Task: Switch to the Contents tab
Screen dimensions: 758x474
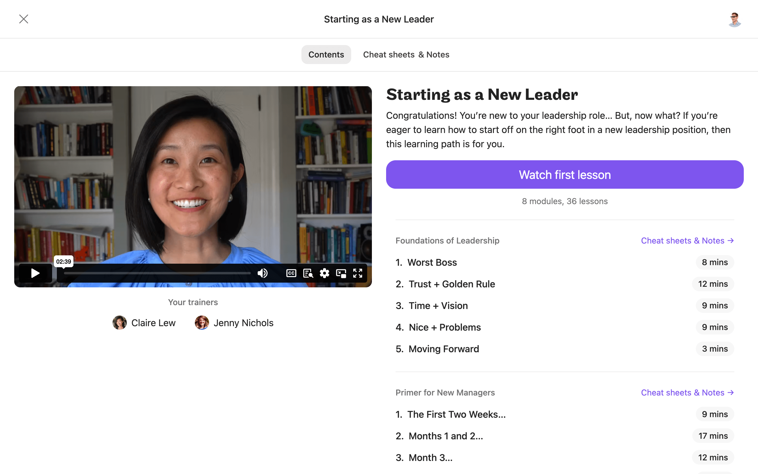Action: (326, 55)
